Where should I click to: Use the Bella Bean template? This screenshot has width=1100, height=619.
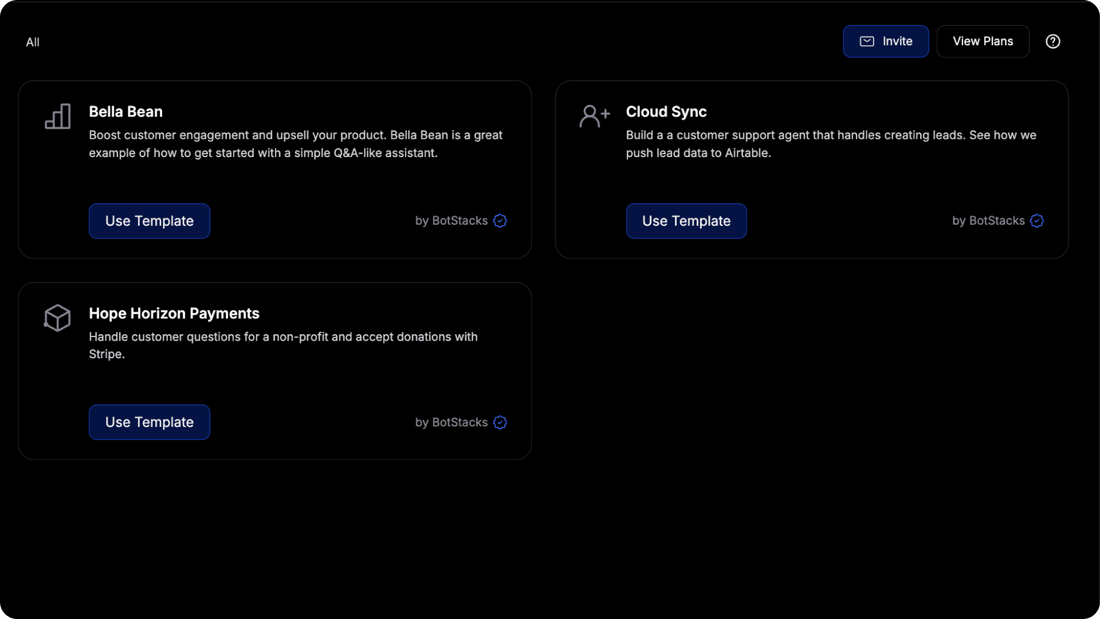(149, 221)
